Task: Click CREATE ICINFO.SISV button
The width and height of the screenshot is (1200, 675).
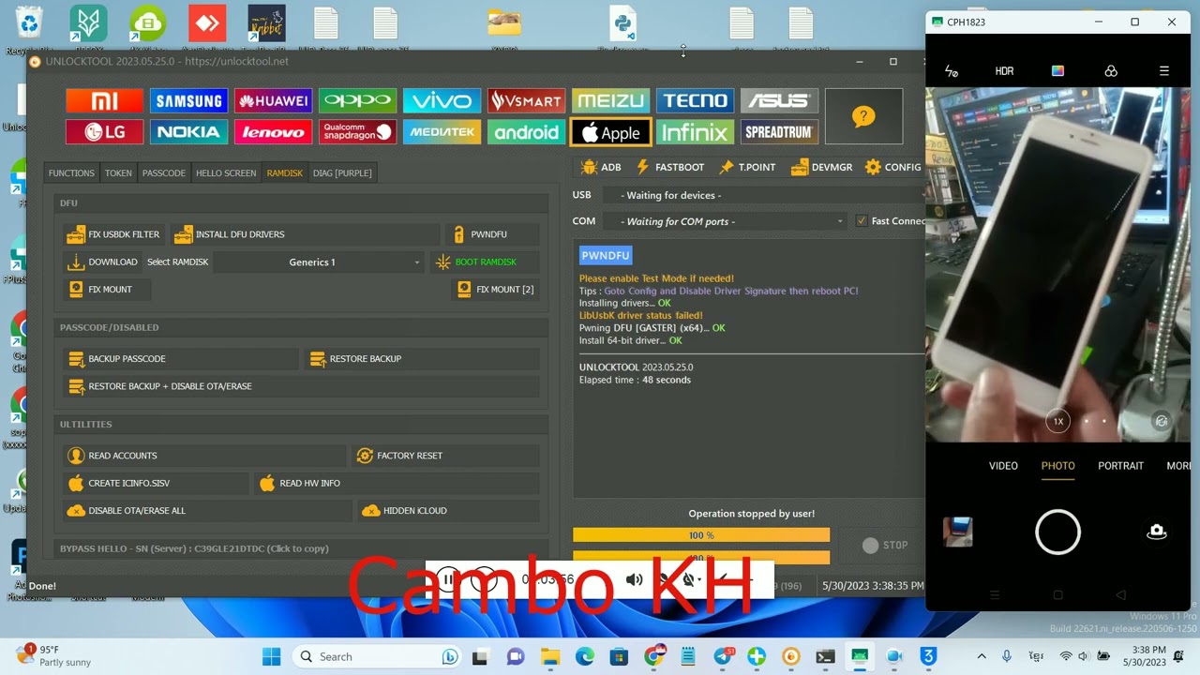Action: click(x=157, y=483)
